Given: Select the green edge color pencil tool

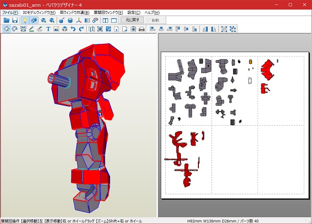Looking at the screenshot, I should tap(31, 29).
